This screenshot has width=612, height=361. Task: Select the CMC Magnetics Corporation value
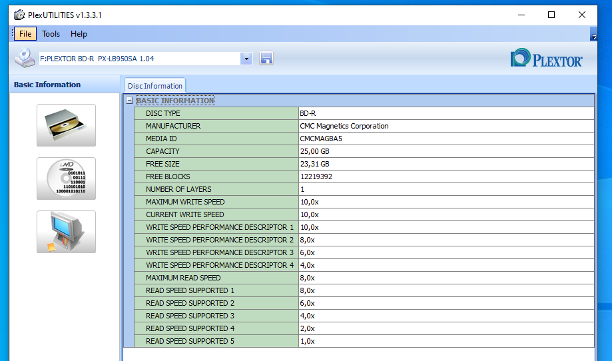click(344, 126)
